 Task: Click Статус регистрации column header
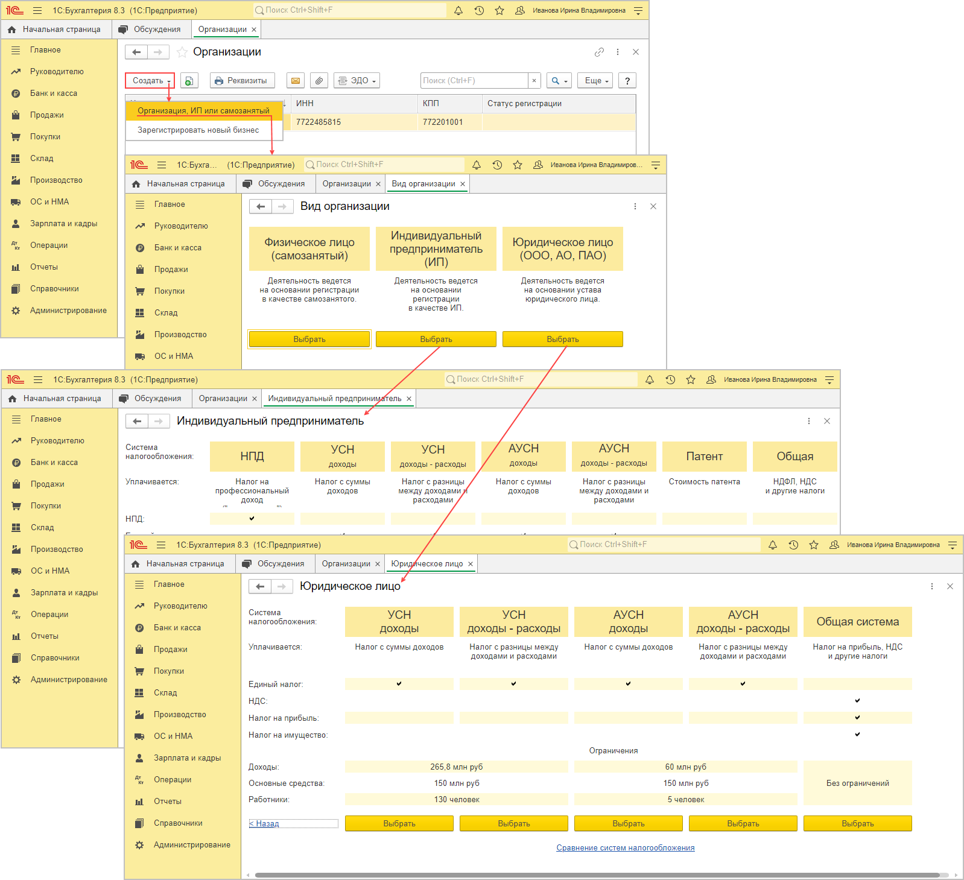pyautogui.click(x=559, y=103)
